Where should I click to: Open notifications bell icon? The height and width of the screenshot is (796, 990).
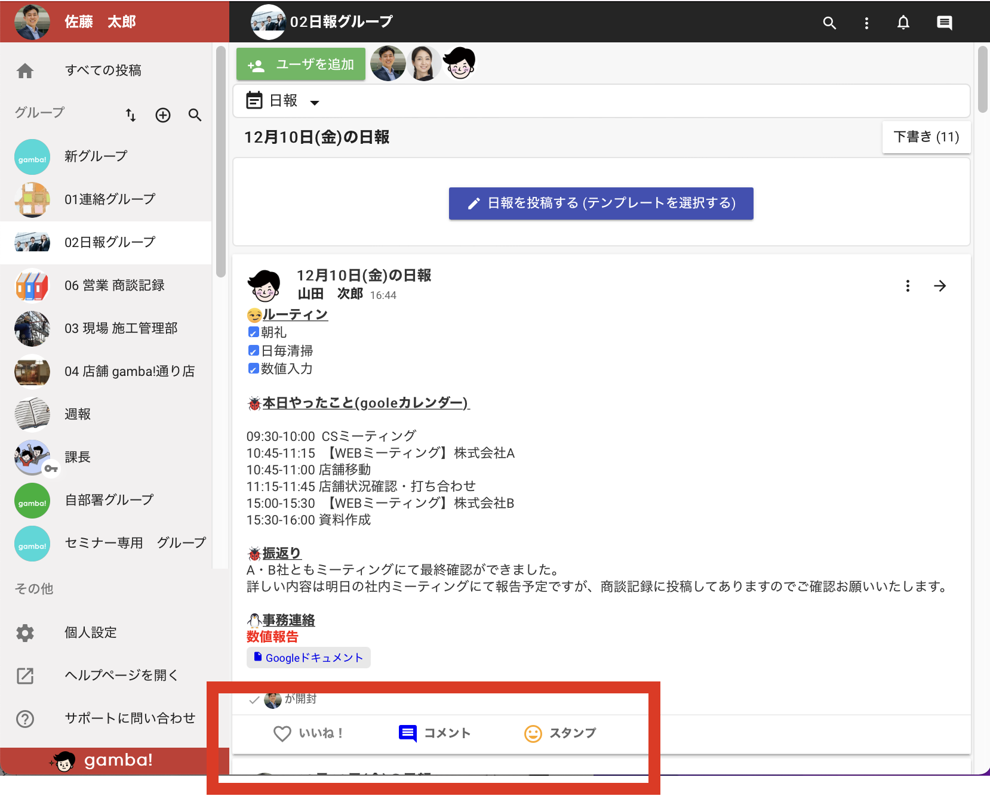point(903,23)
